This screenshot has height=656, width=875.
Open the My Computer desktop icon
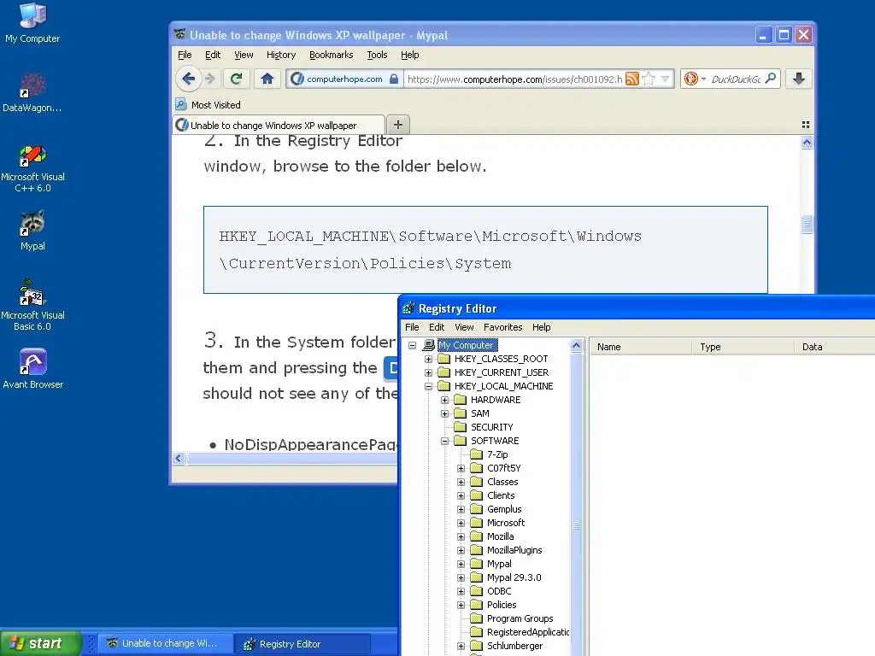pos(32,23)
